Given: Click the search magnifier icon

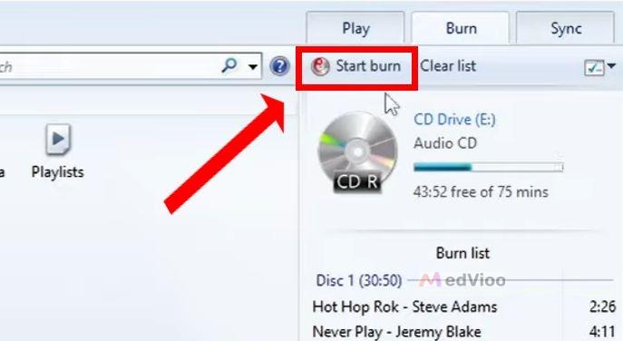Looking at the screenshot, I should (x=229, y=65).
